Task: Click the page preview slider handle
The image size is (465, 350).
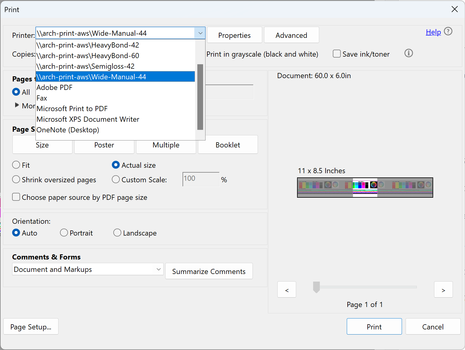Action: click(316, 287)
